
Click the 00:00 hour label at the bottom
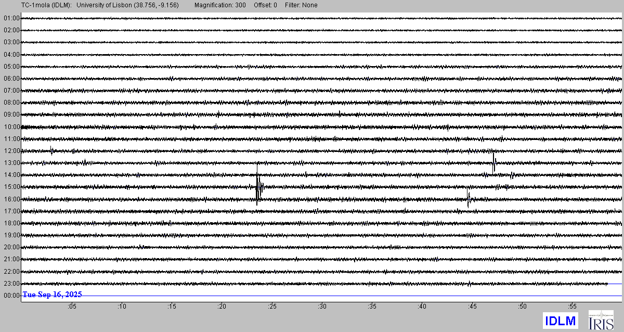click(11, 296)
